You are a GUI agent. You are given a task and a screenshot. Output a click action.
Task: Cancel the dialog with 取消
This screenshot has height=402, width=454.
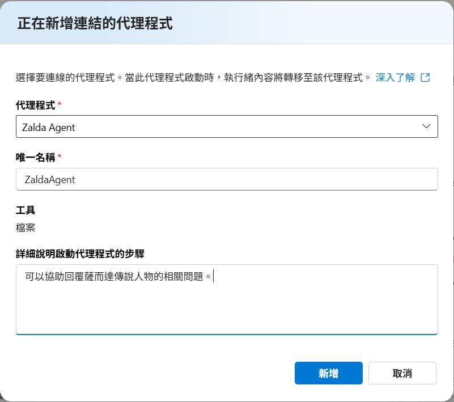click(402, 373)
